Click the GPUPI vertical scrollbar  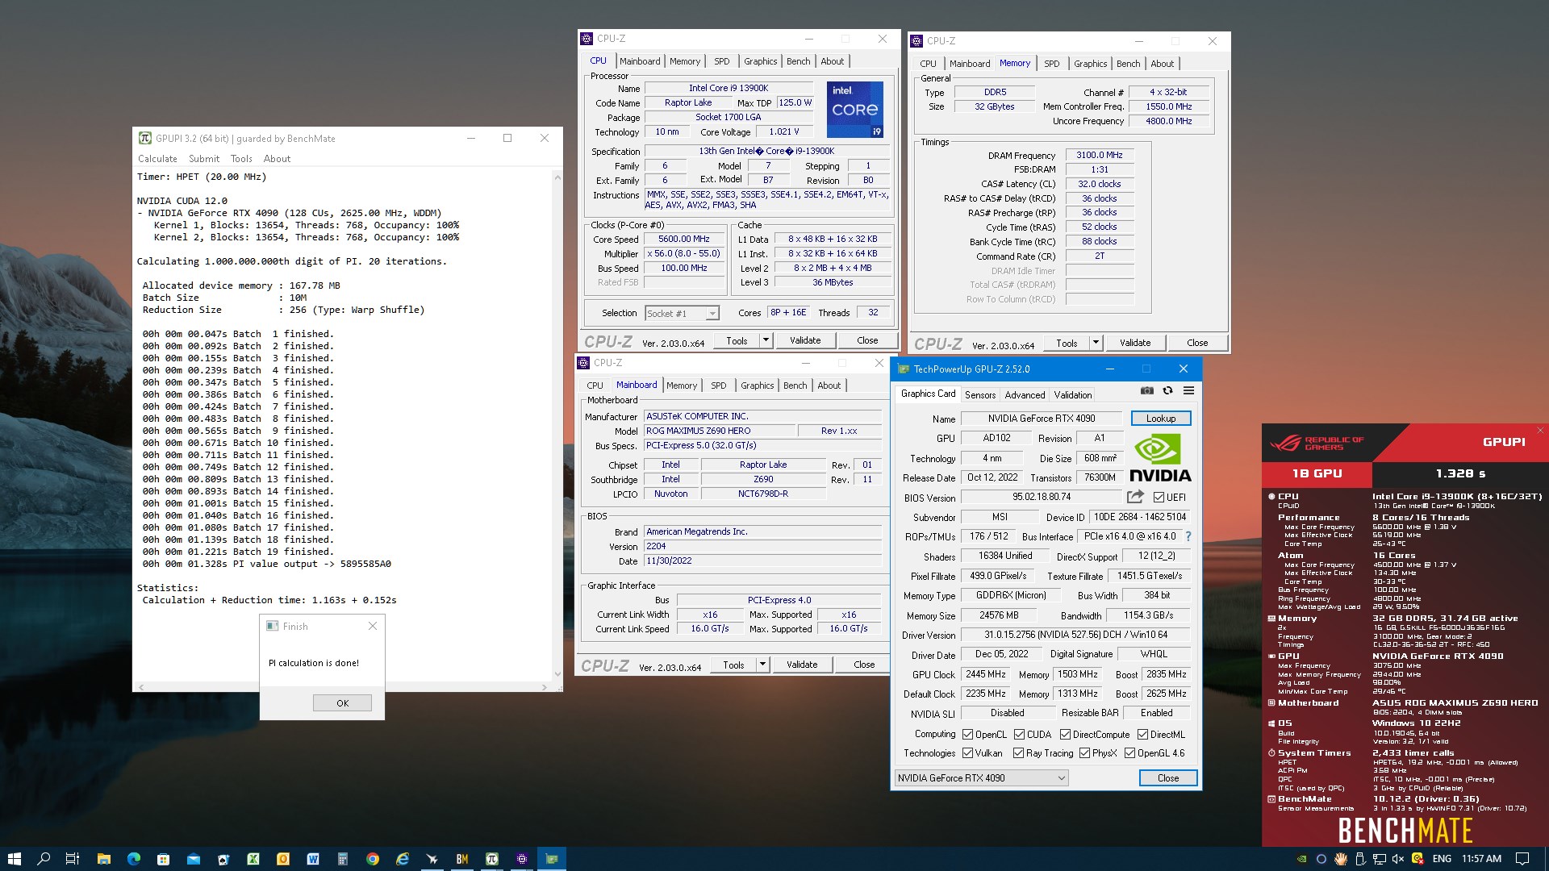pos(557,425)
